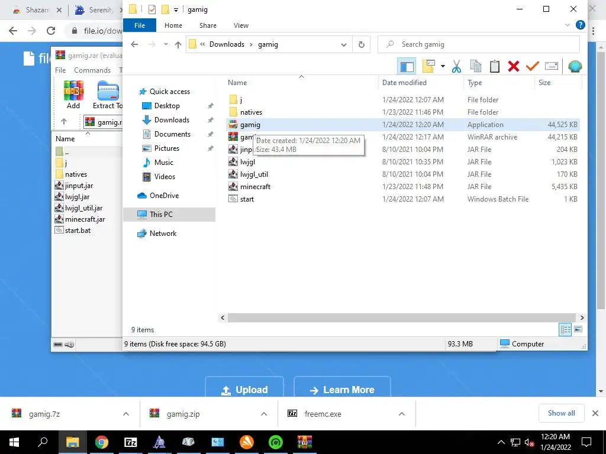Click Extract To icon in WinRAR window

click(x=108, y=95)
